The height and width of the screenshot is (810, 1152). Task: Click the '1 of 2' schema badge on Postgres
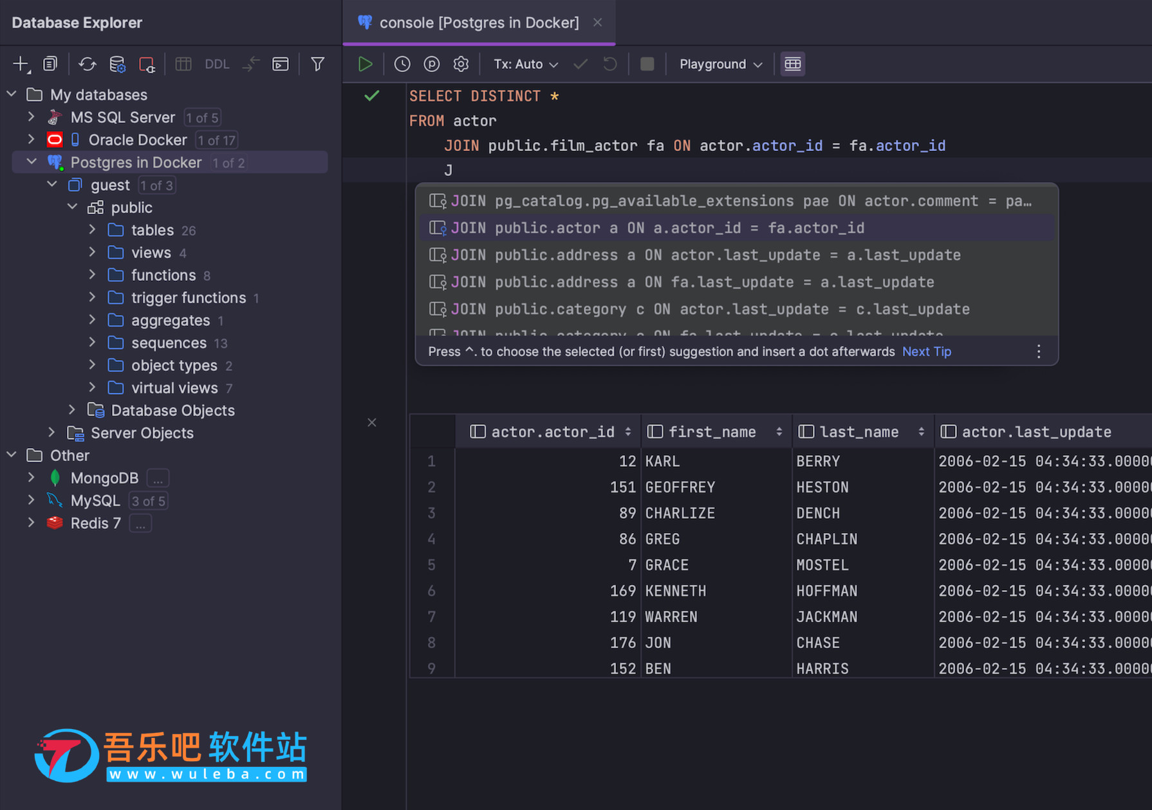click(x=228, y=163)
